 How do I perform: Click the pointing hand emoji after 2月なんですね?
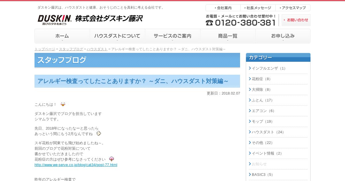[98, 133]
